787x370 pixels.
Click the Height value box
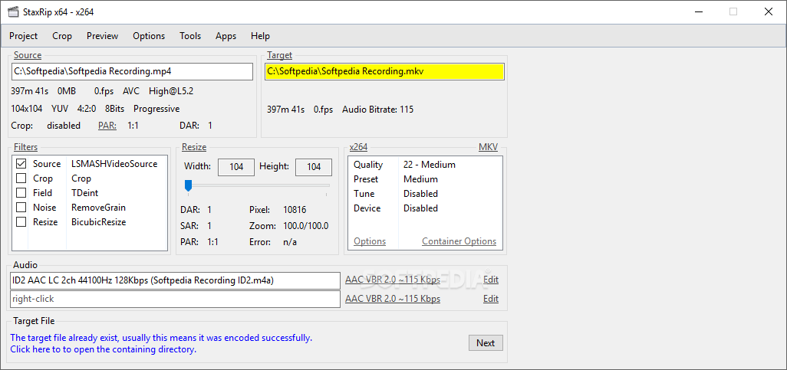tap(314, 167)
